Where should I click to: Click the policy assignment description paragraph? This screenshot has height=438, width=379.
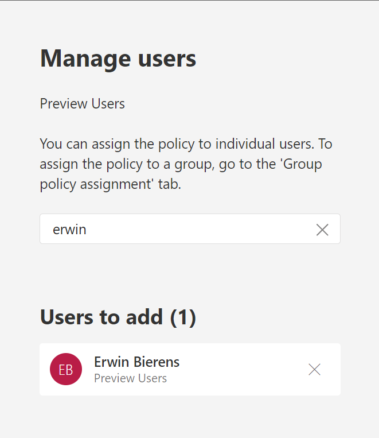pyautogui.click(x=186, y=164)
